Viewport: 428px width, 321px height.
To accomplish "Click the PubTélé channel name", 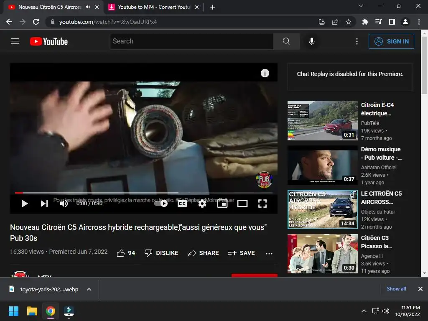I will point(370,123).
